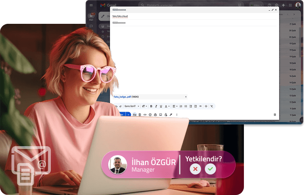Open the Google apps grid
The width and height of the screenshot is (305, 195).
click(290, 5)
